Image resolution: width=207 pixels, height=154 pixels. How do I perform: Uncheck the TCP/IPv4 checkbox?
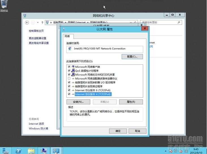[x=69, y=94]
